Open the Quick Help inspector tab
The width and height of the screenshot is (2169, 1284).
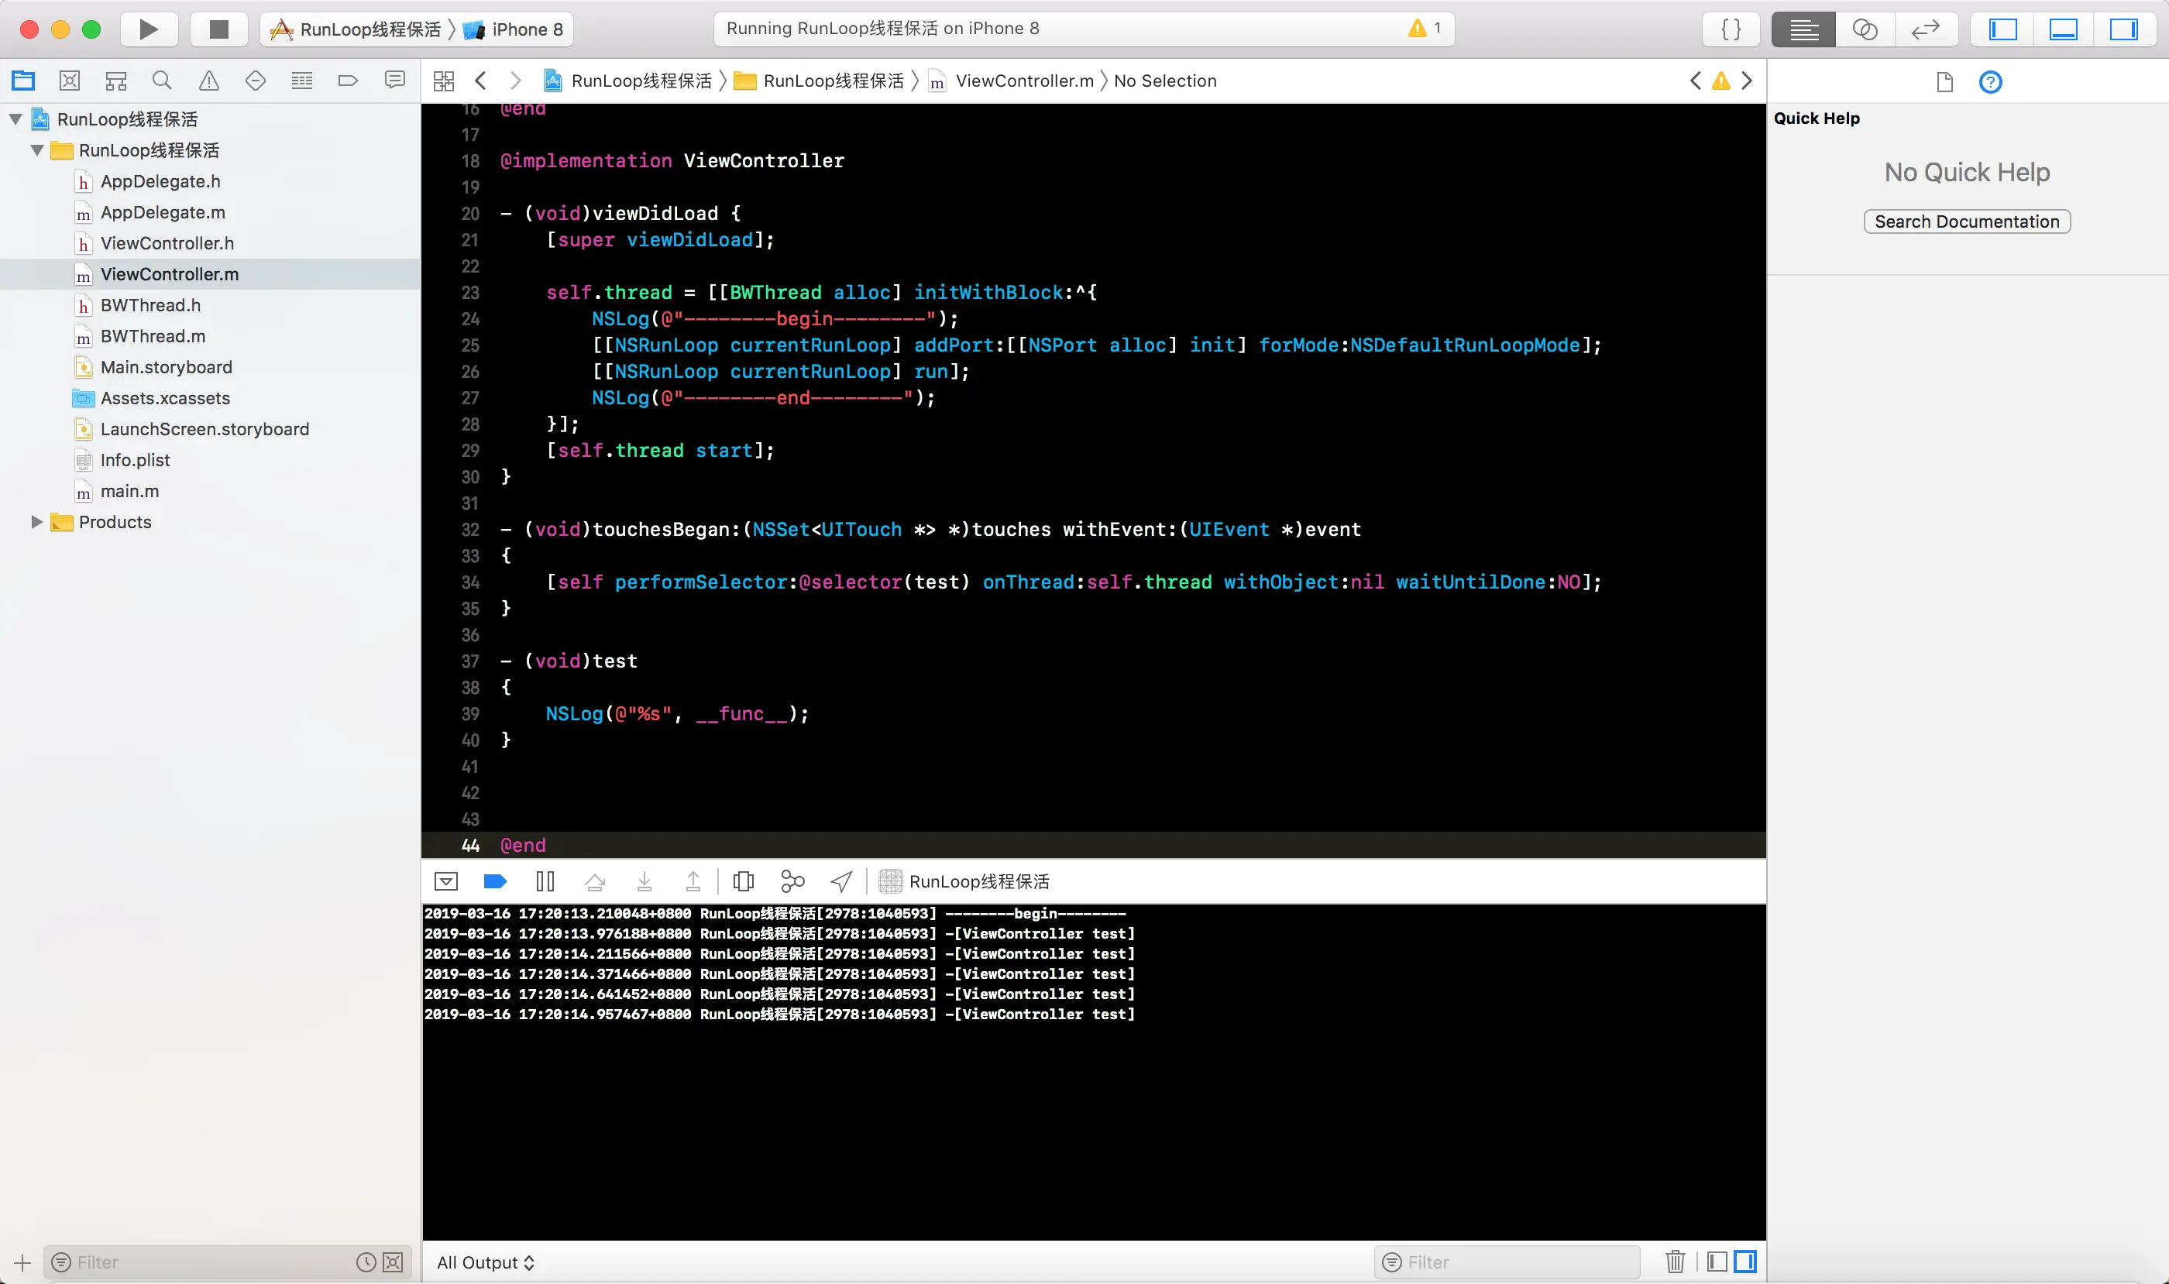coord(1990,82)
